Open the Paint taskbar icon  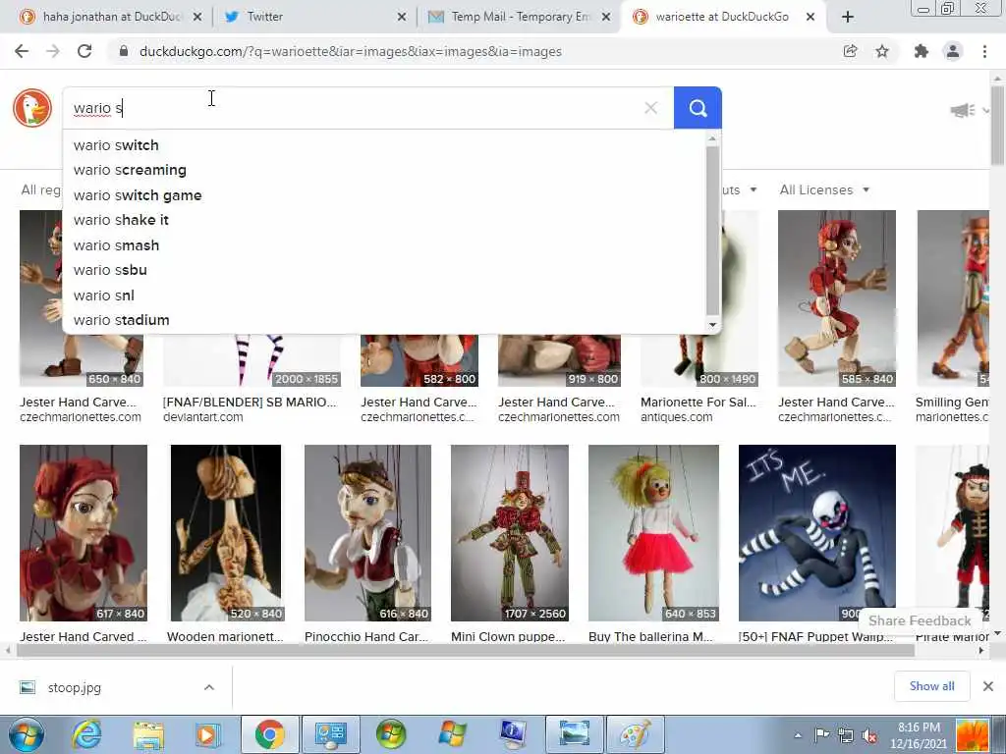(636, 734)
